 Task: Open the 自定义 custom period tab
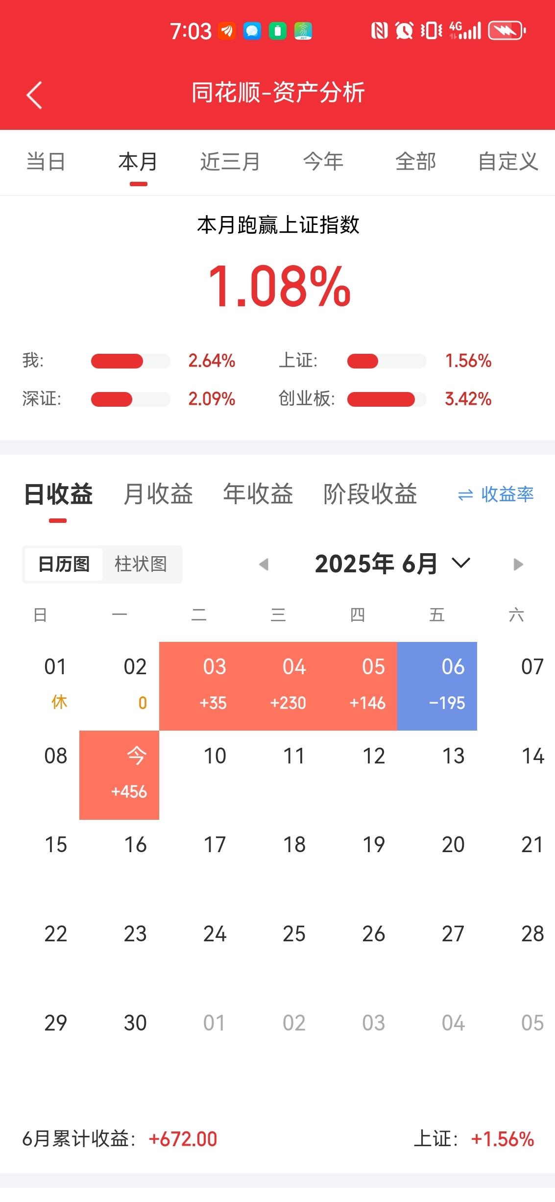[508, 162]
